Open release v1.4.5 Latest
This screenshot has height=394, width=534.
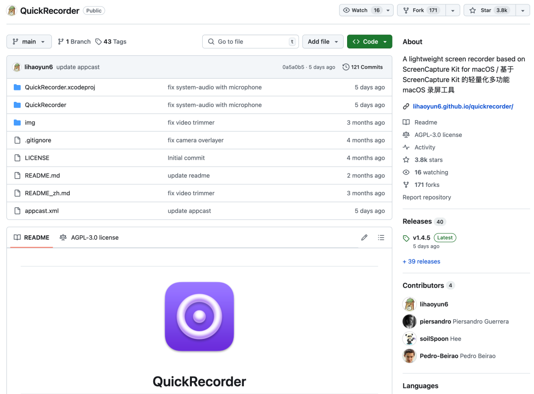pos(434,238)
